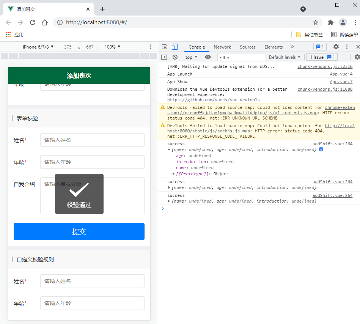
Task: Click the browser reload button
Action: point(33,22)
